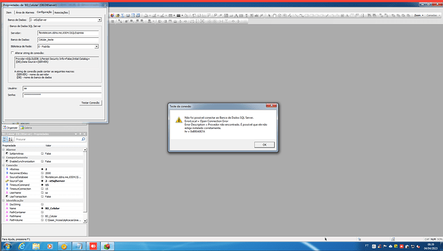Open the Biblioteca de Rede dropdown
Viewport: 443px width, 251px height.
tap(96, 47)
